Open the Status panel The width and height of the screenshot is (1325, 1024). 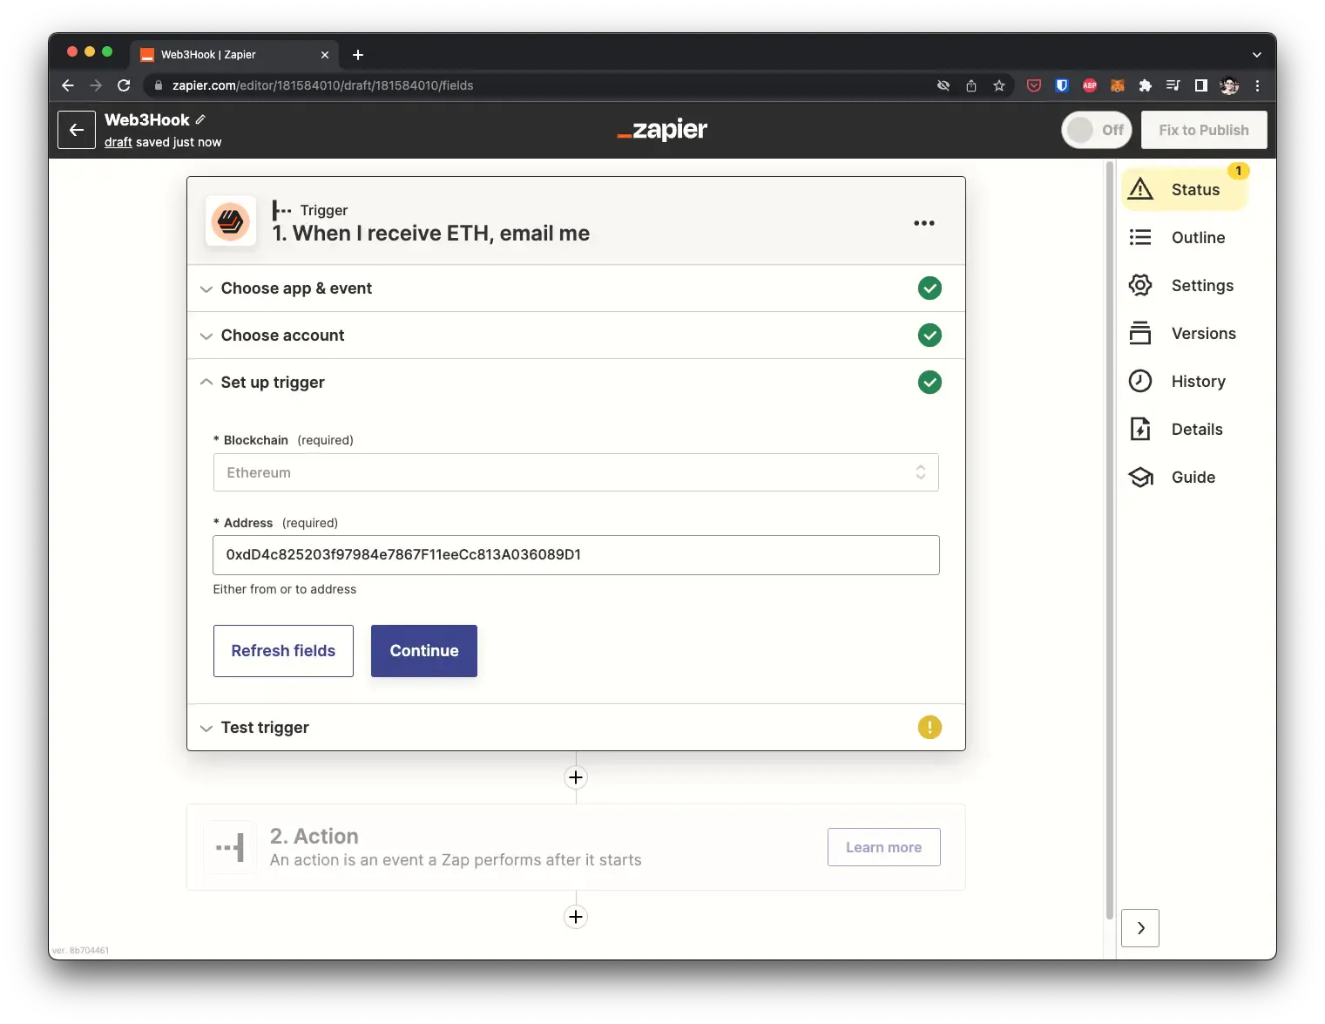pyautogui.click(x=1185, y=189)
